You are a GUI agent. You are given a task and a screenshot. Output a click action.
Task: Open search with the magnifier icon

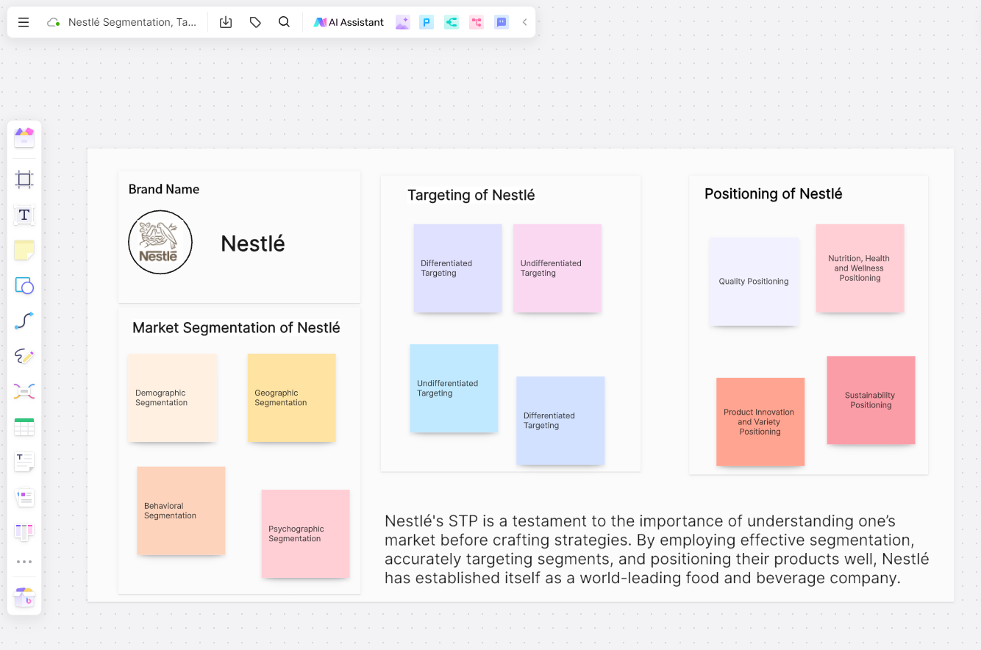(x=284, y=22)
